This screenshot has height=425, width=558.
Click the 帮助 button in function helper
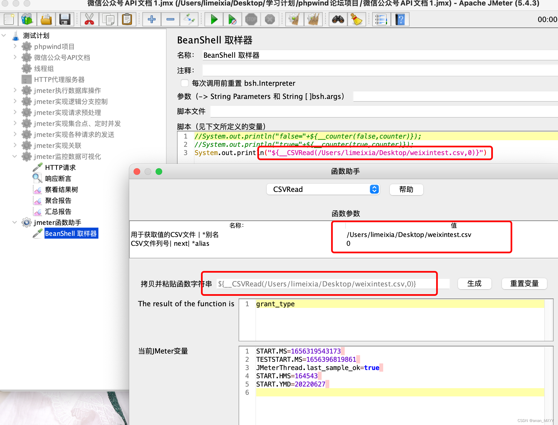(406, 189)
